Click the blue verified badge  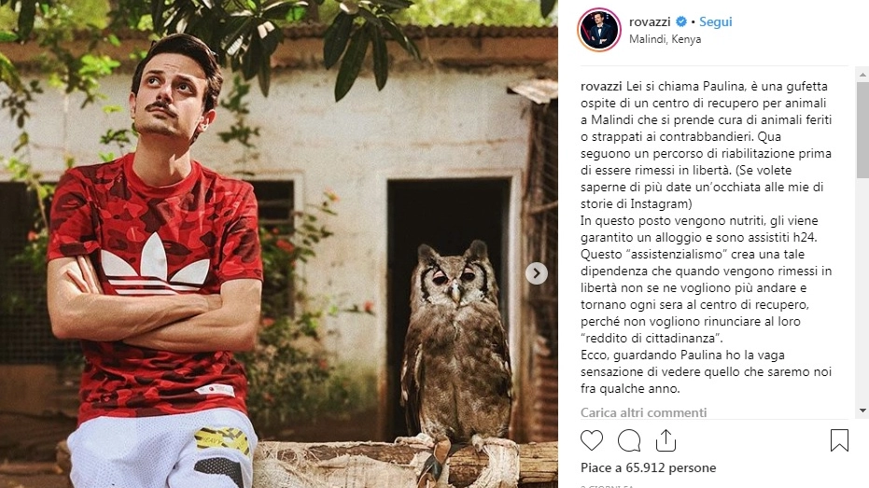pyautogui.click(x=681, y=21)
